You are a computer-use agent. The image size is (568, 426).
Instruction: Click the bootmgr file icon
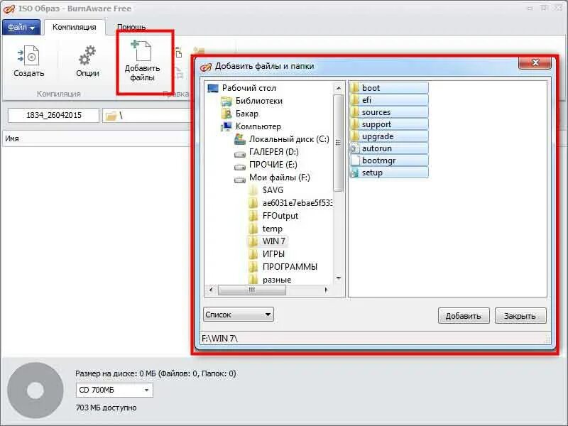(x=356, y=160)
